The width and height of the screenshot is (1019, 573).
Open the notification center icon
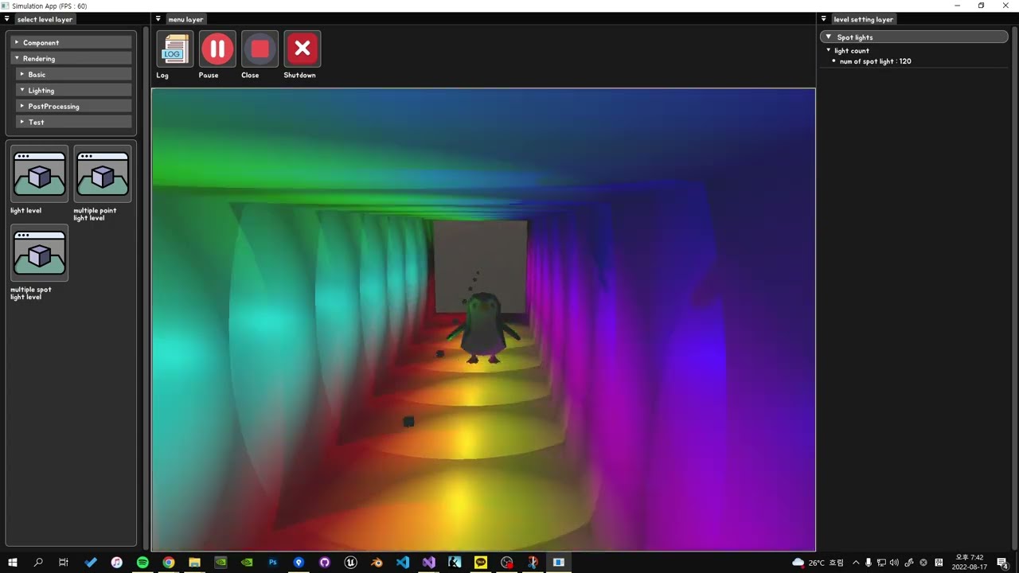pyautogui.click(x=1002, y=563)
